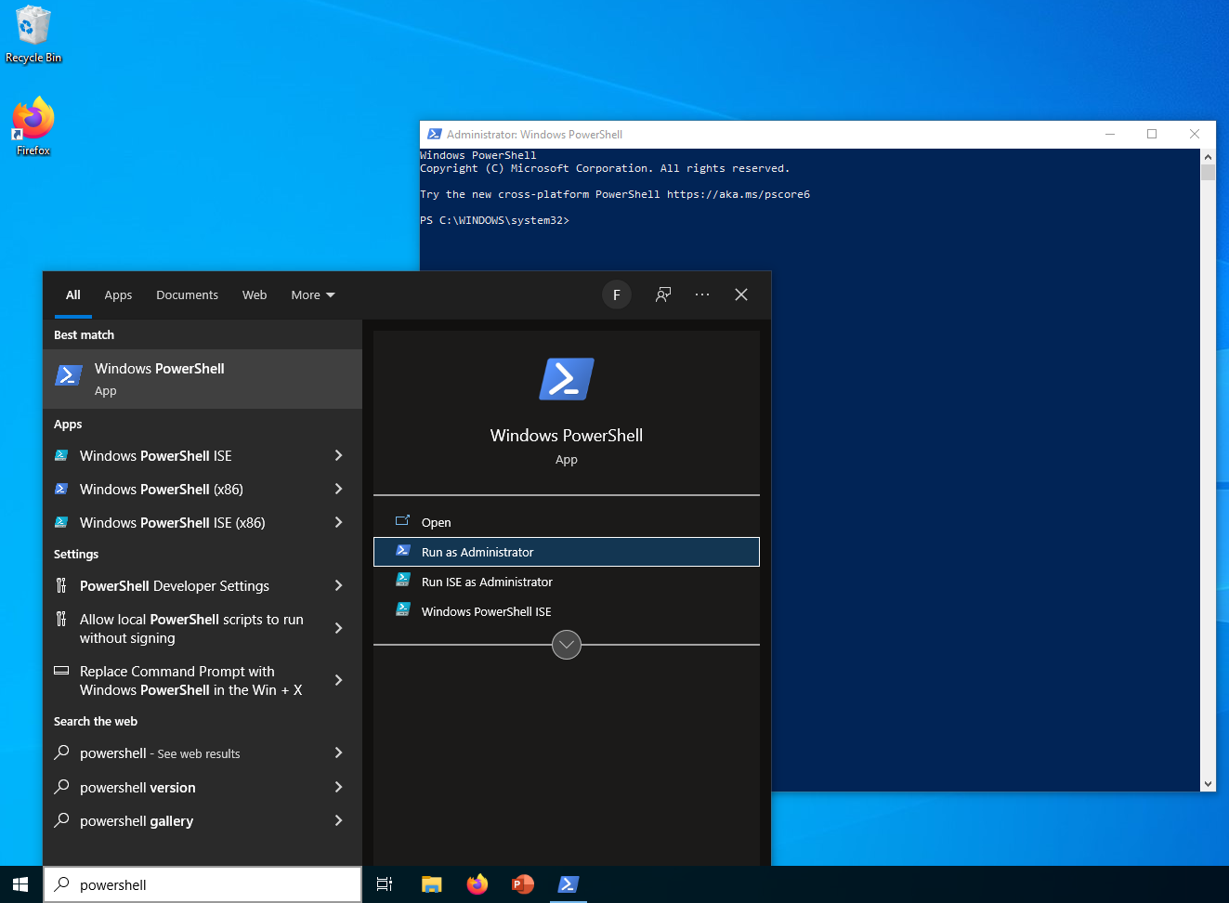Viewport: 1229px width, 903px height.
Task: Maximize the PowerShell window
Action: click(x=1152, y=134)
